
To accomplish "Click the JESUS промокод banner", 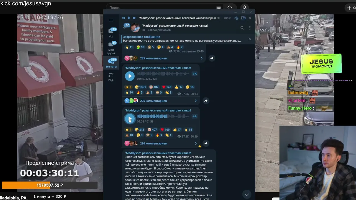I will coord(321,64).
